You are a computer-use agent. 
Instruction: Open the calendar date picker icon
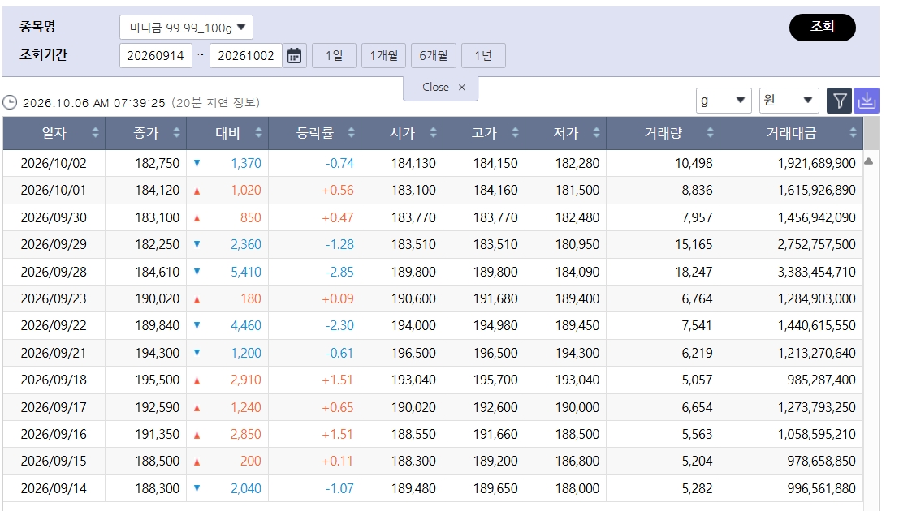pyautogui.click(x=294, y=56)
